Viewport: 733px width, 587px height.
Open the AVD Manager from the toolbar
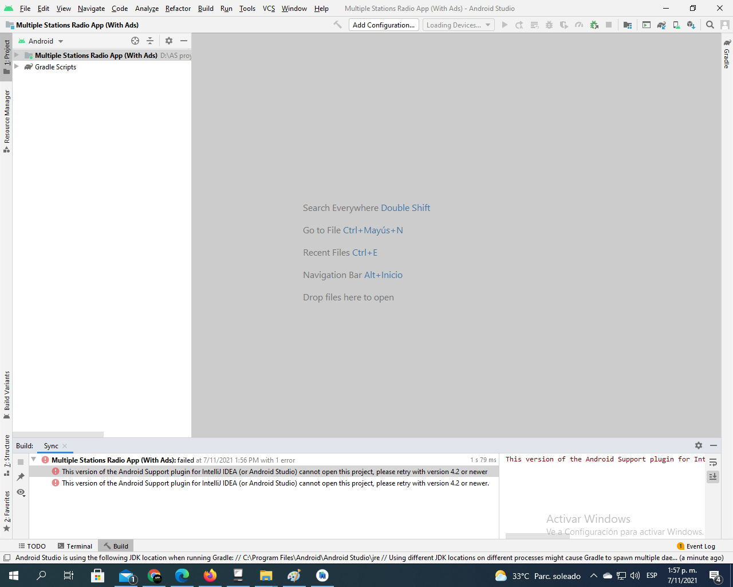point(676,25)
